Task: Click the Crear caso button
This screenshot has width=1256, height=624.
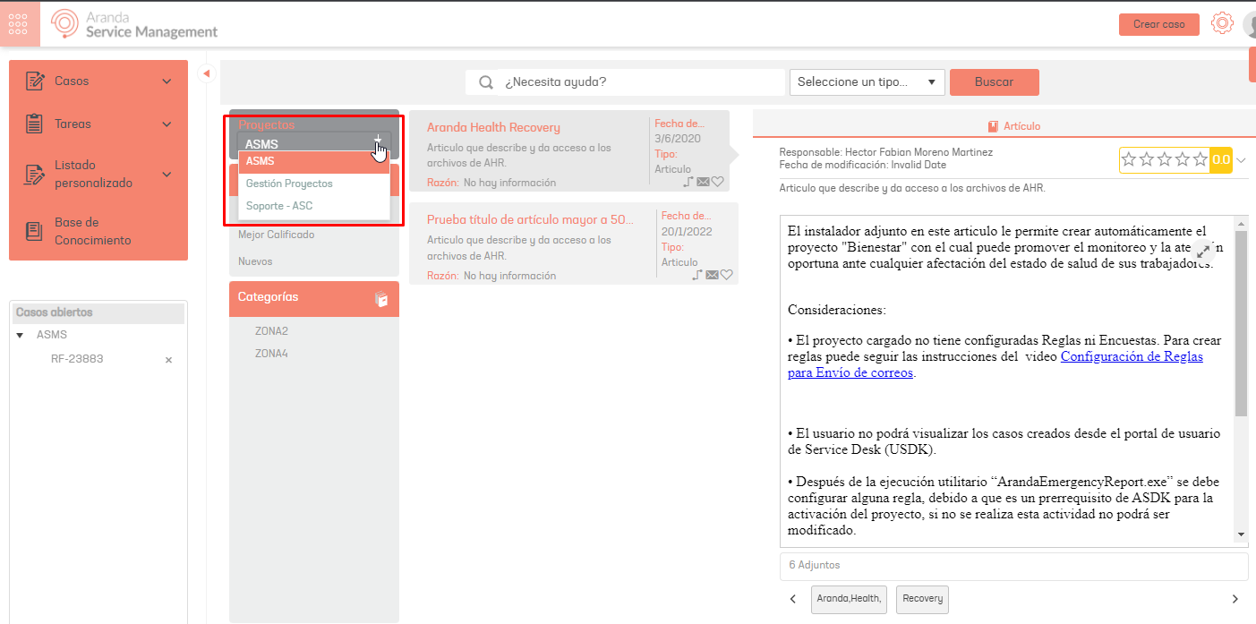Action: (x=1158, y=24)
